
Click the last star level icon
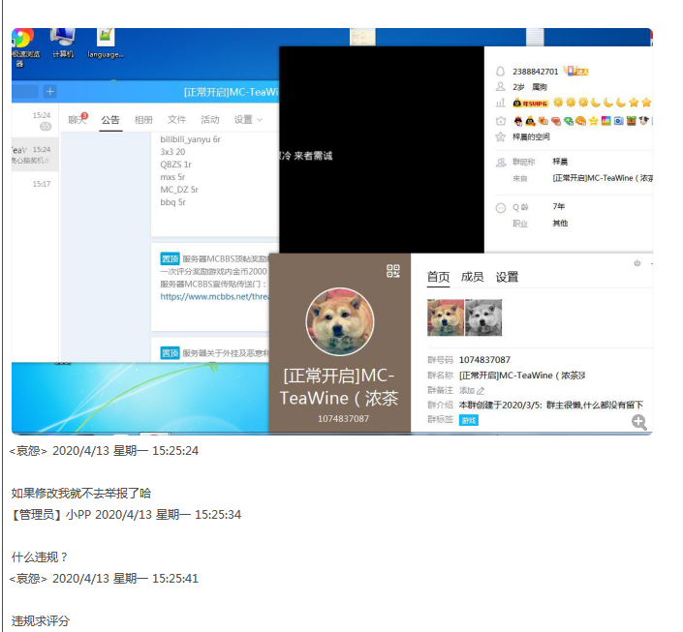pyautogui.click(x=646, y=103)
